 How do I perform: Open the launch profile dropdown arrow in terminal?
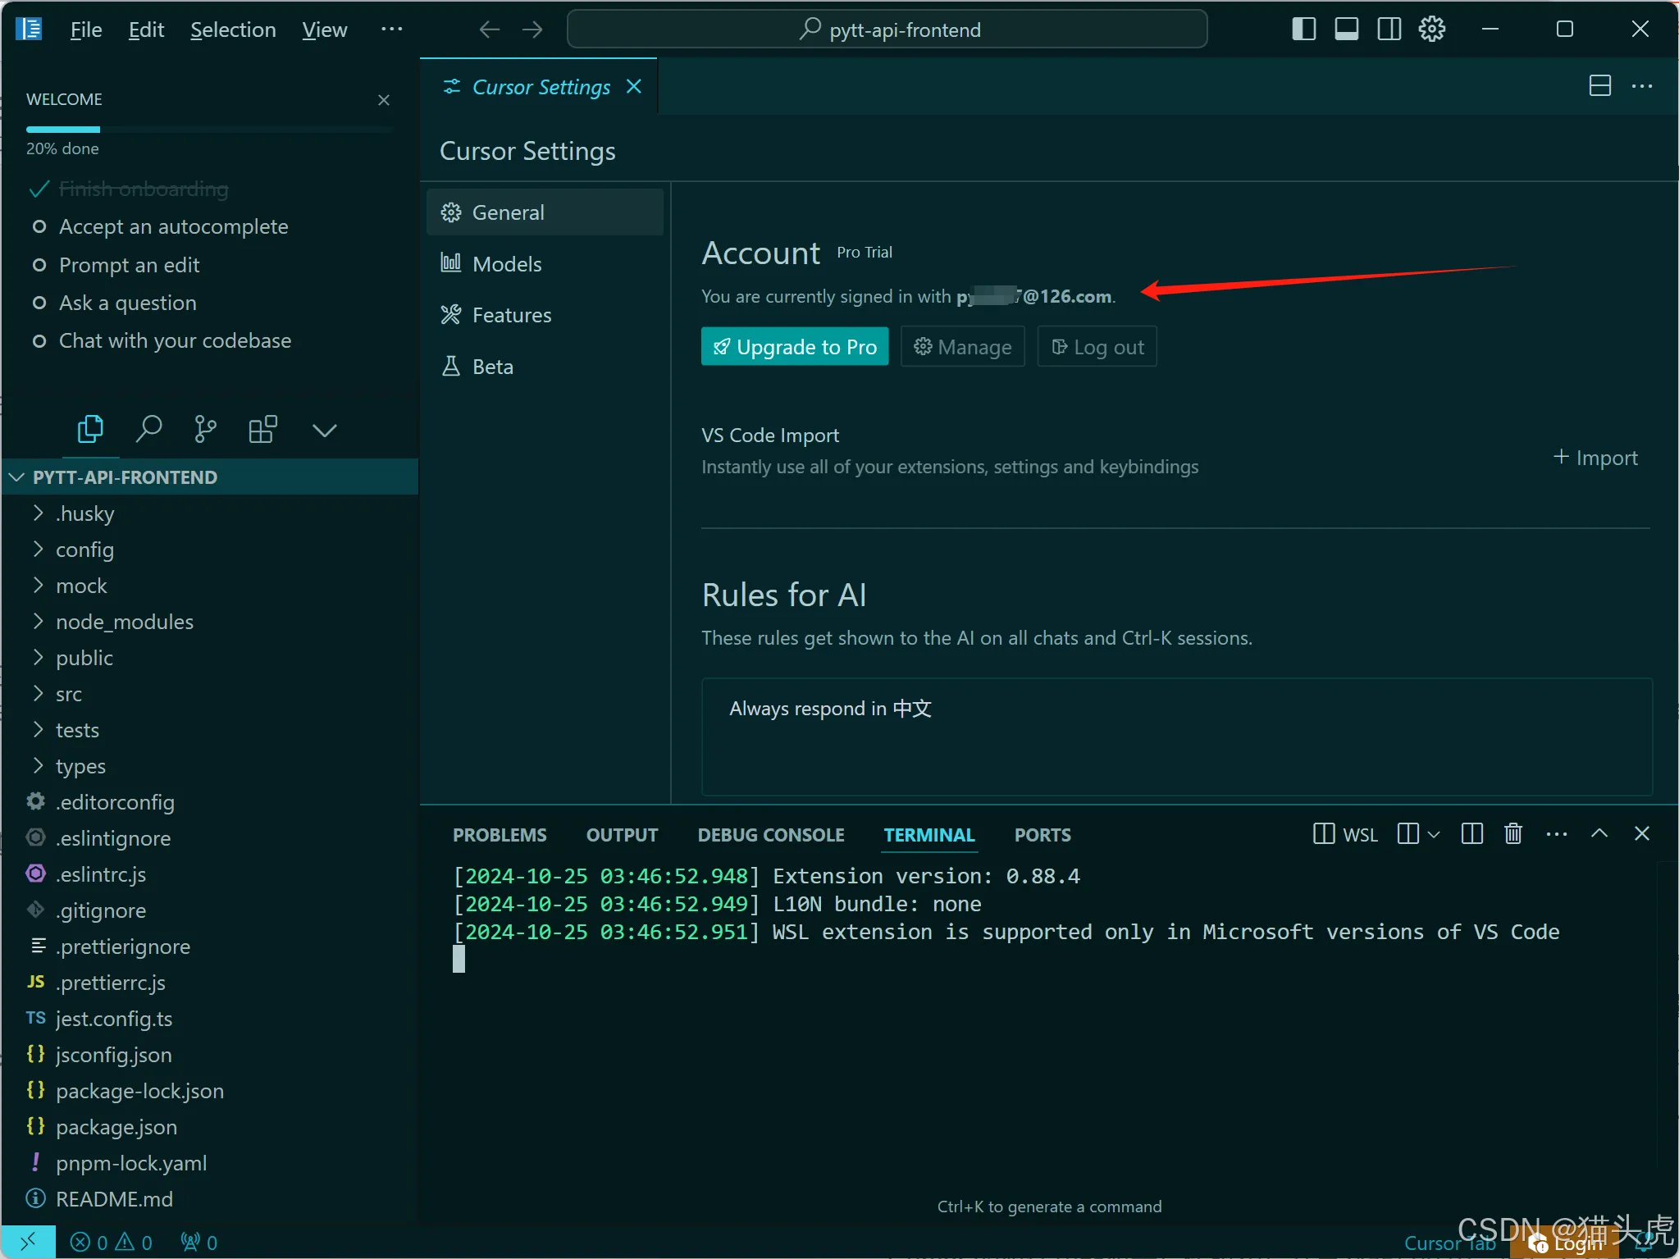(x=1434, y=834)
